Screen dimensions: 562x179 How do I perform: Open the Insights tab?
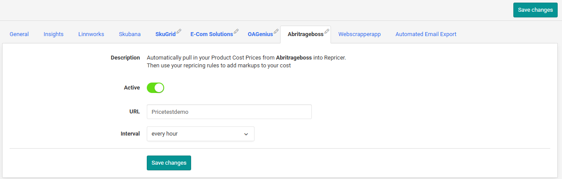click(x=53, y=34)
